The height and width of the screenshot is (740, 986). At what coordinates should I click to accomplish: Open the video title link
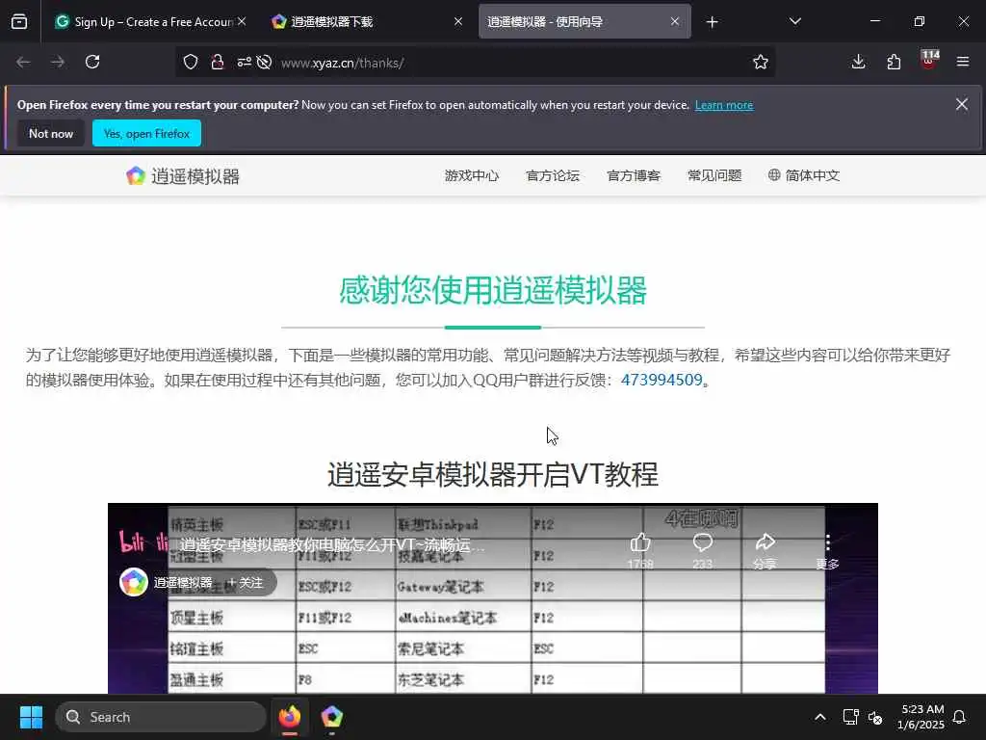tap(332, 545)
